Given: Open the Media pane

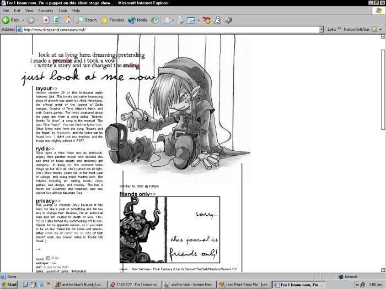Looking at the screenshot, I should (137, 20).
